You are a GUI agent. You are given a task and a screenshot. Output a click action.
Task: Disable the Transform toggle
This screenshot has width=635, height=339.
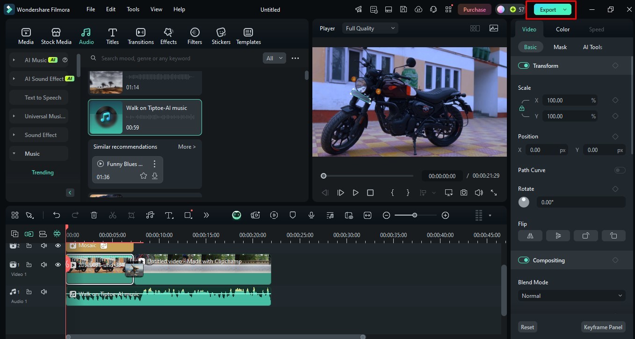[523, 66]
